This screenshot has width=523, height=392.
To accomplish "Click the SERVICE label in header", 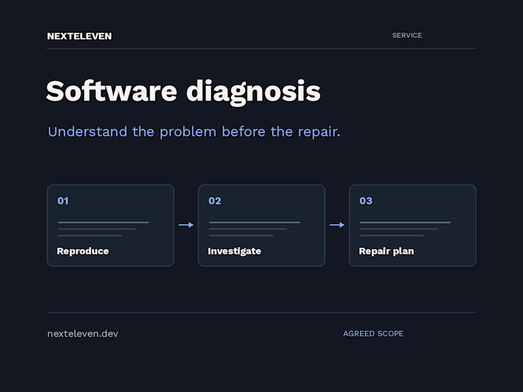I will point(407,35).
